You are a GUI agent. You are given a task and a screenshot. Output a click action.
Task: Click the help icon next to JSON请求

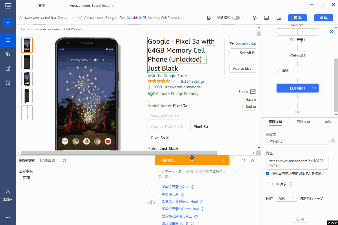pyautogui.click(x=291, y=184)
